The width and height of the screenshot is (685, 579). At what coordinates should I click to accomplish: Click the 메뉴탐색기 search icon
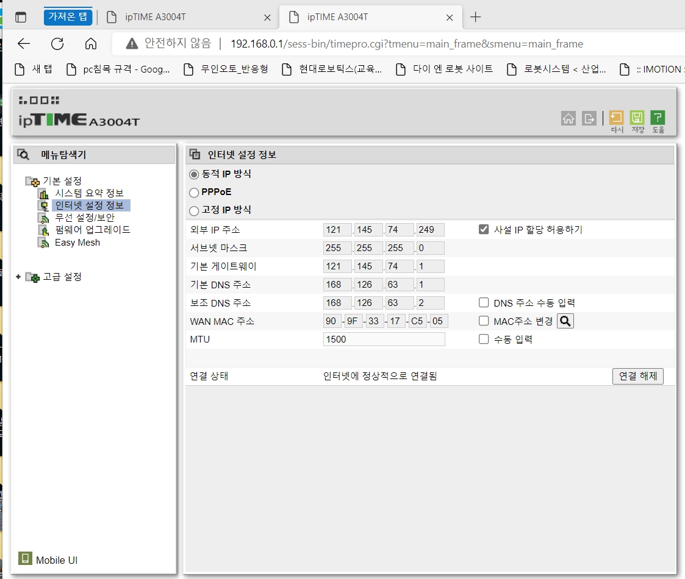coord(23,155)
